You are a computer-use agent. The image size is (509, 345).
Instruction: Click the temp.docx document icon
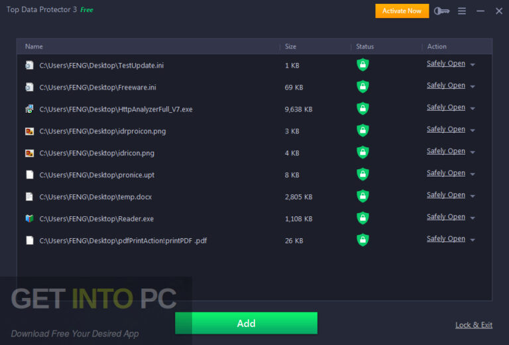pos(29,197)
